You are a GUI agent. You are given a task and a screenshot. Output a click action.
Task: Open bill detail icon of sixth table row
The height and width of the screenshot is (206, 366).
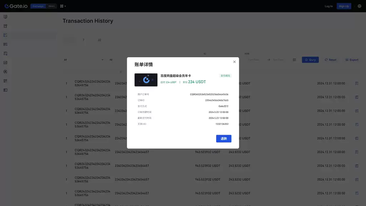pyautogui.click(x=357, y=152)
